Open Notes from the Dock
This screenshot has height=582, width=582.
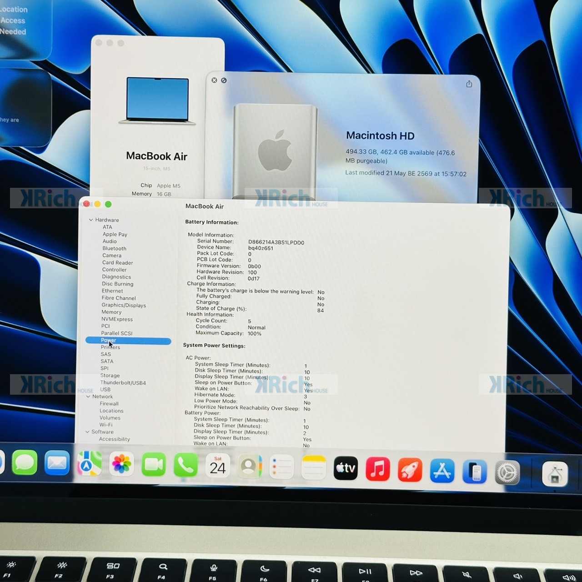[314, 467]
